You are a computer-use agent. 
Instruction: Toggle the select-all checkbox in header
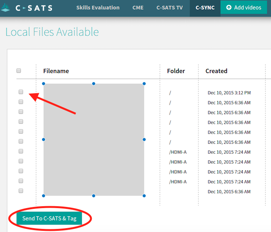click(19, 71)
